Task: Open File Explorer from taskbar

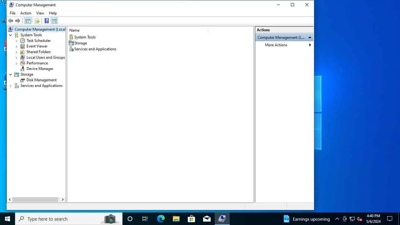Action: coord(176,219)
